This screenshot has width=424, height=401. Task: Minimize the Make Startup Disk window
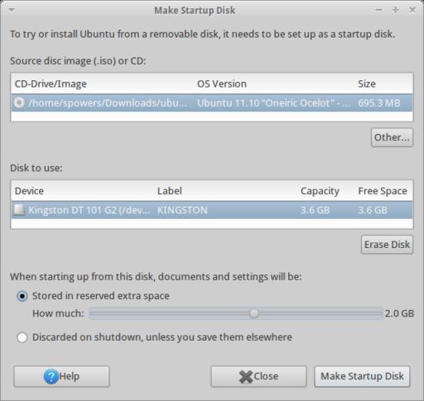[x=378, y=10]
